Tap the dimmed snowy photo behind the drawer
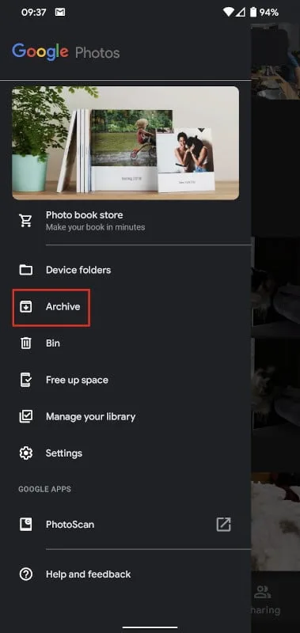The width and height of the screenshot is (300, 633). (x=275, y=521)
